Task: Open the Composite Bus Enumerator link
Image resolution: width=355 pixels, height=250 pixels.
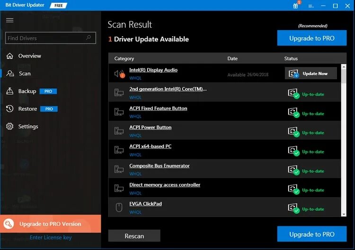Action: point(160,166)
